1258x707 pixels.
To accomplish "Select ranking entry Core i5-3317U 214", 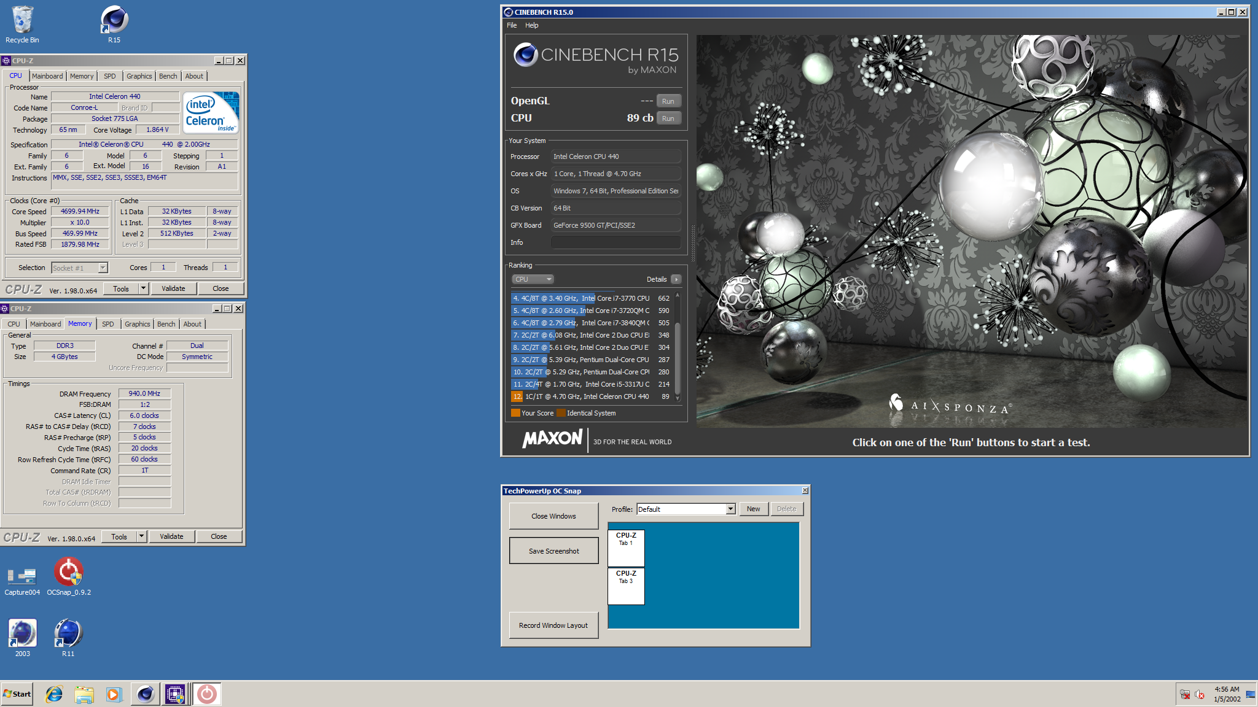I will click(591, 384).
